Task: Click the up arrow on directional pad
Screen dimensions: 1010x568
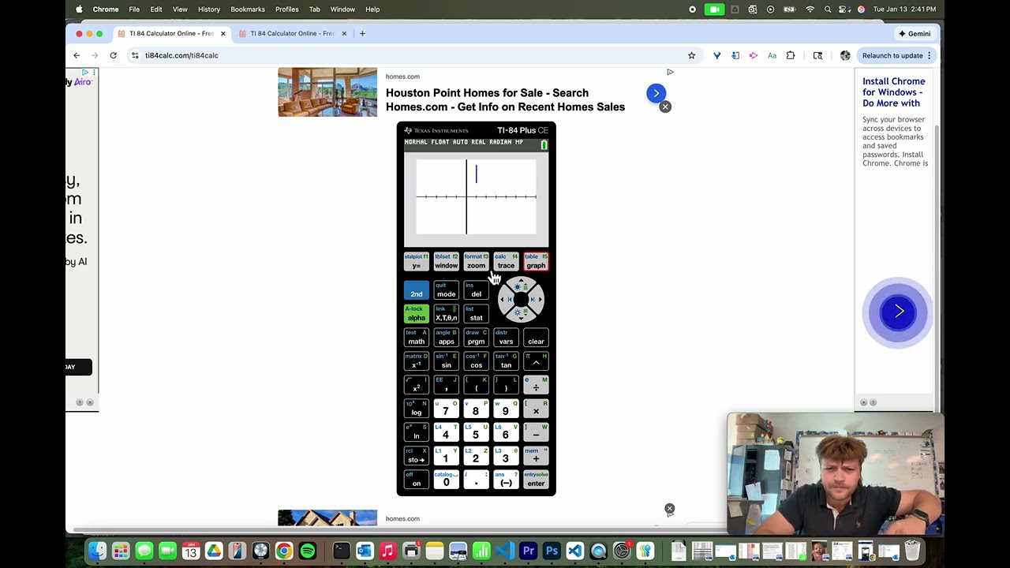Action: click(x=521, y=284)
